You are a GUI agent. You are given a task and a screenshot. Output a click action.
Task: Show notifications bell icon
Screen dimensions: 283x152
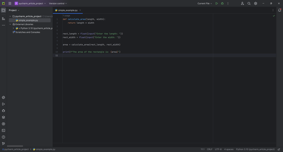pyautogui.click(x=279, y=10)
